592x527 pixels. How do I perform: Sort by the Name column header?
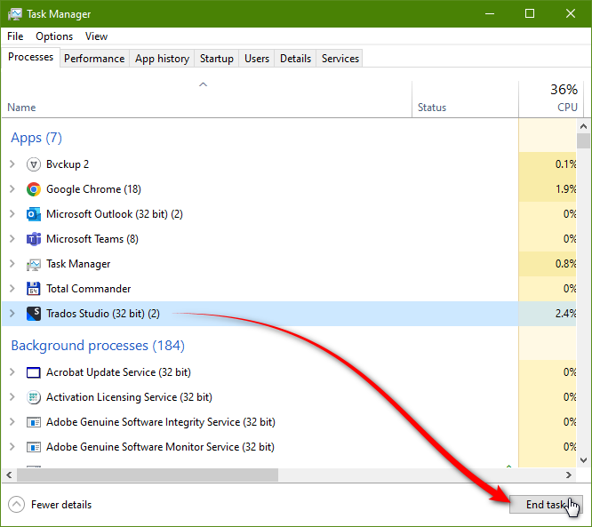(206, 99)
